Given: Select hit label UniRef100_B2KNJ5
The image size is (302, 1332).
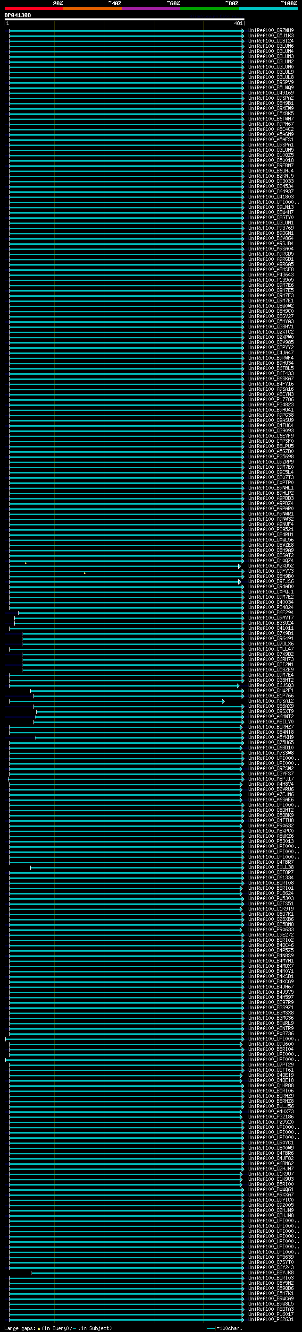Looking at the screenshot, I should (x=271, y=176).
